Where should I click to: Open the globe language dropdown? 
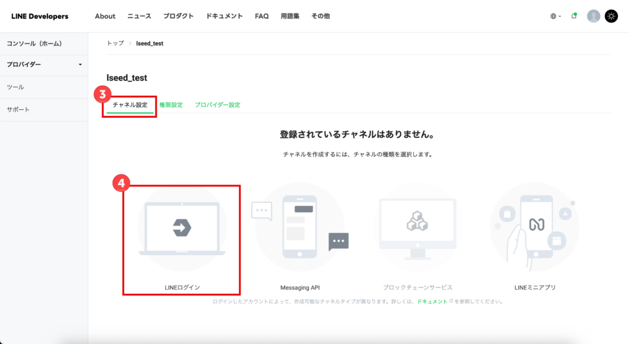(x=555, y=17)
